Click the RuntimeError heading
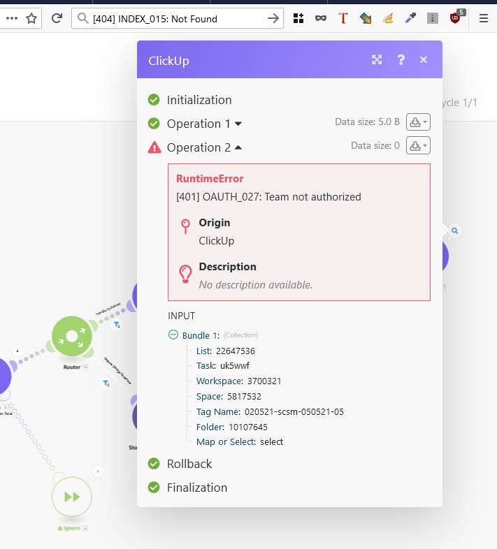This screenshot has height=549, width=497. pos(210,179)
